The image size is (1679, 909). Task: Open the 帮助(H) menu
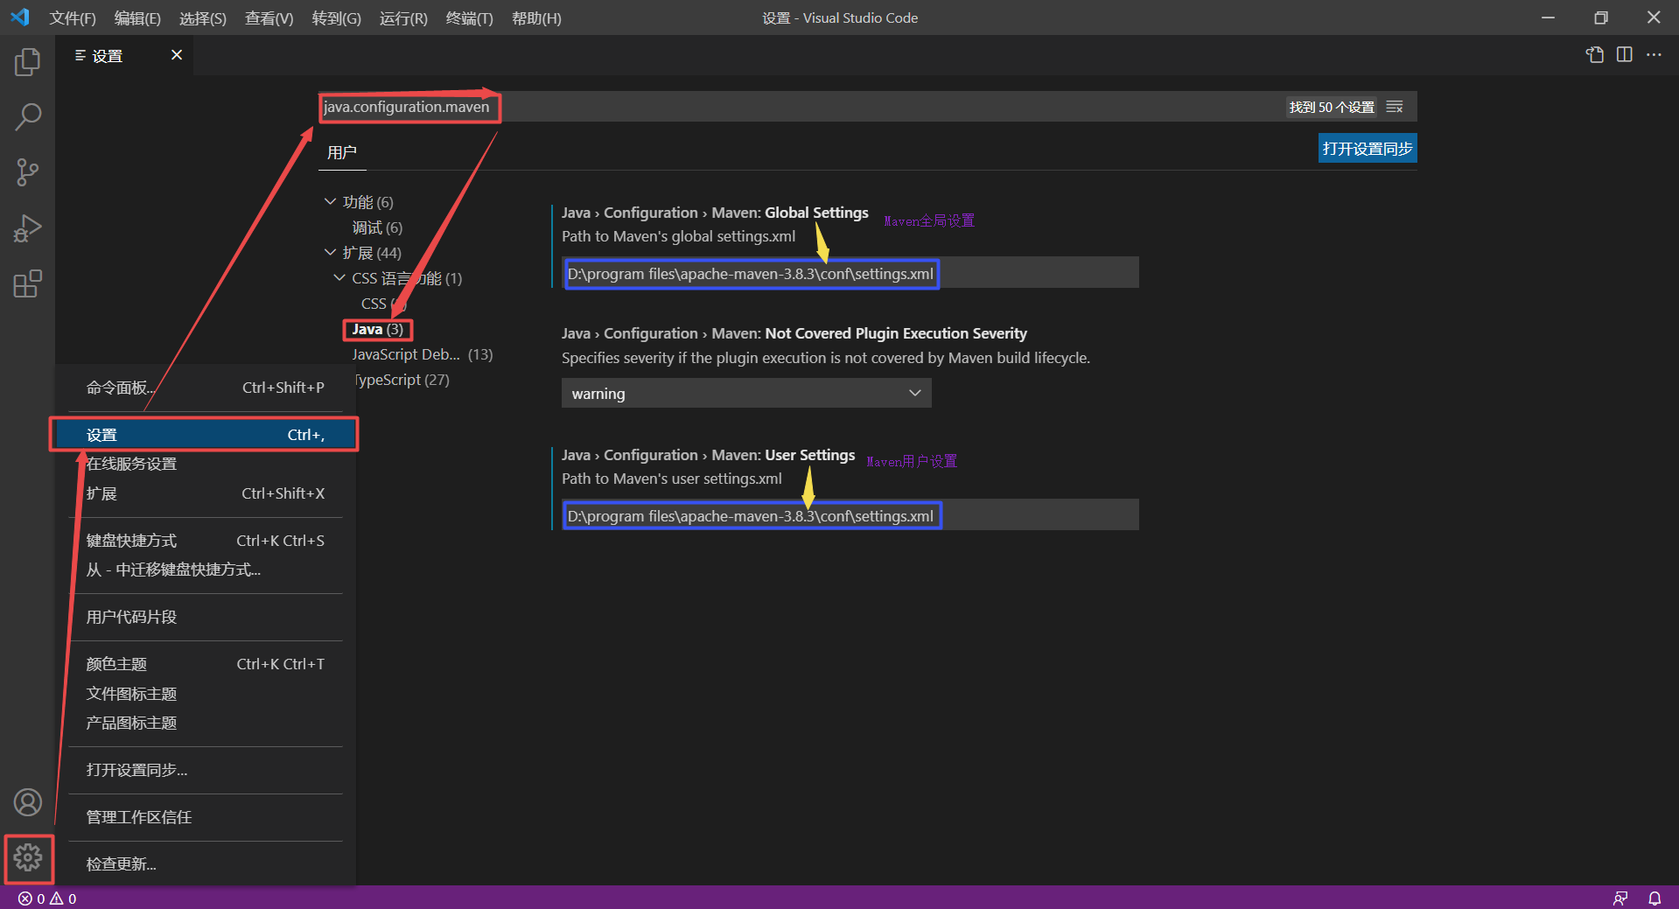[536, 18]
